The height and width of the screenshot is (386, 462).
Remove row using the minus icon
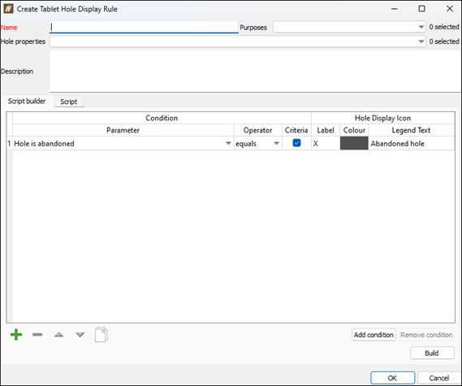(37, 335)
